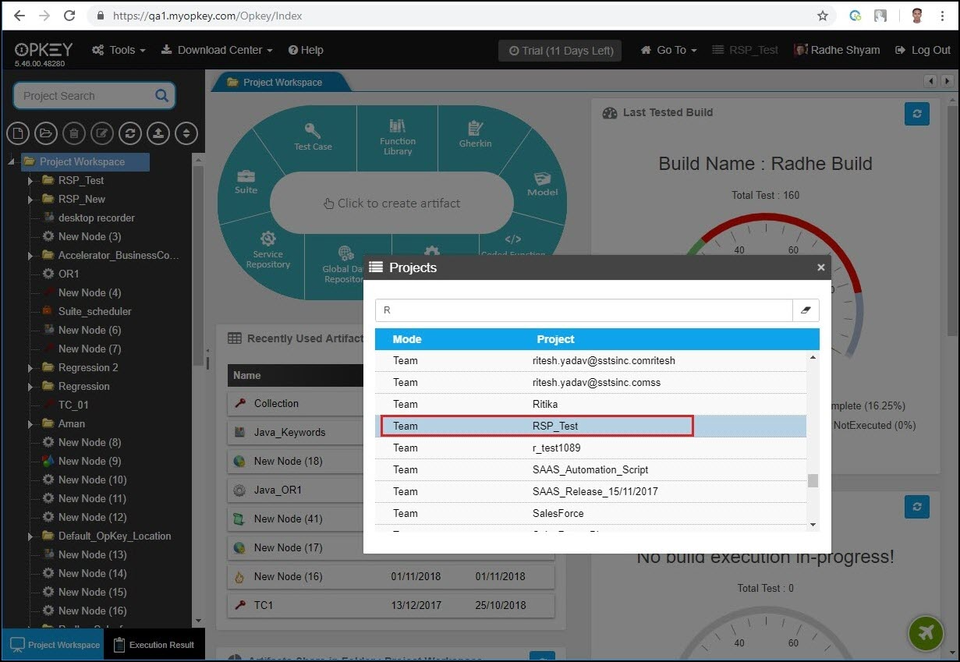Click the Projects filter text box

pyautogui.click(x=584, y=310)
